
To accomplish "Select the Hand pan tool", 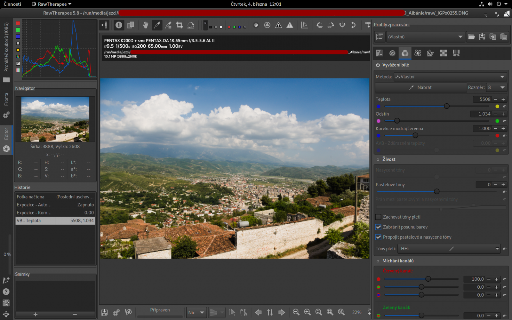I will pyautogui.click(x=145, y=25).
